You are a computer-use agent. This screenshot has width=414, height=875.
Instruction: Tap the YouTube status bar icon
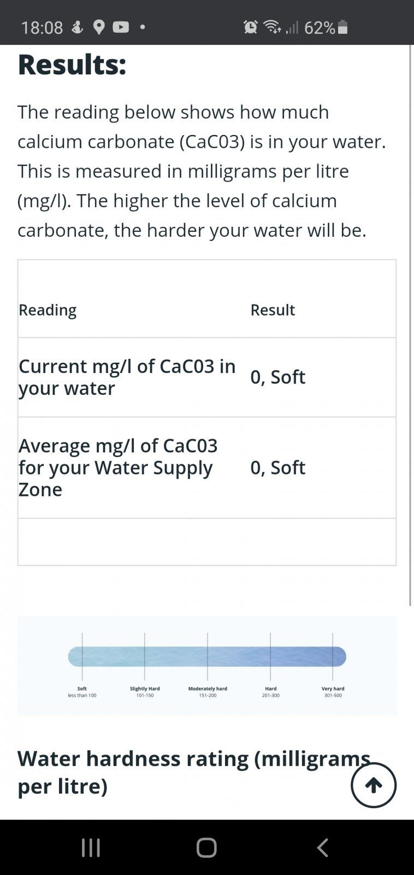121,27
